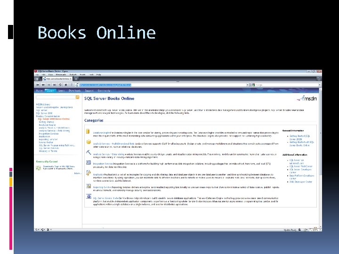Click the Integration Services icon

click(x=89, y=162)
